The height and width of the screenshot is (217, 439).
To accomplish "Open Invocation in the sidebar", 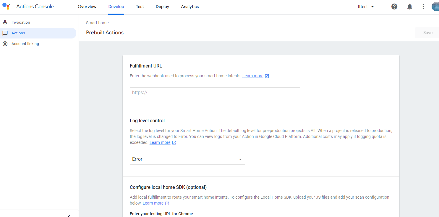I will 38,22.
